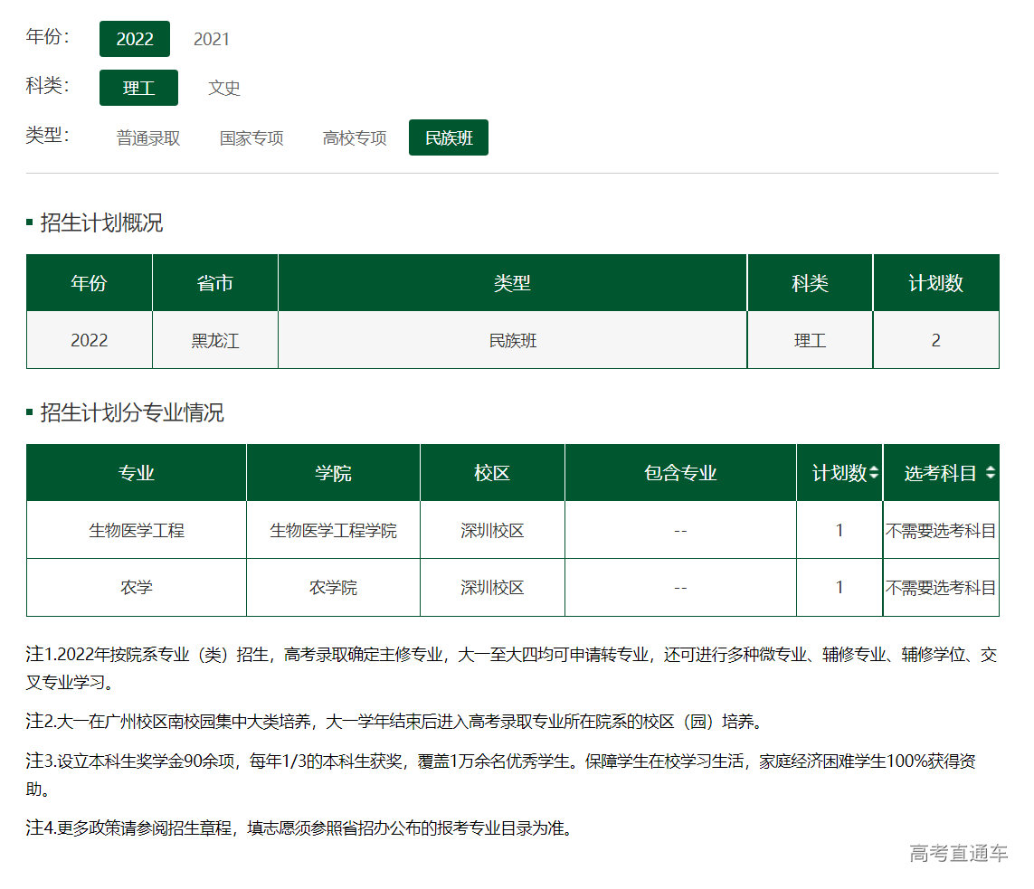Select 民族班 admission type
The image size is (1034, 889).
(x=449, y=138)
